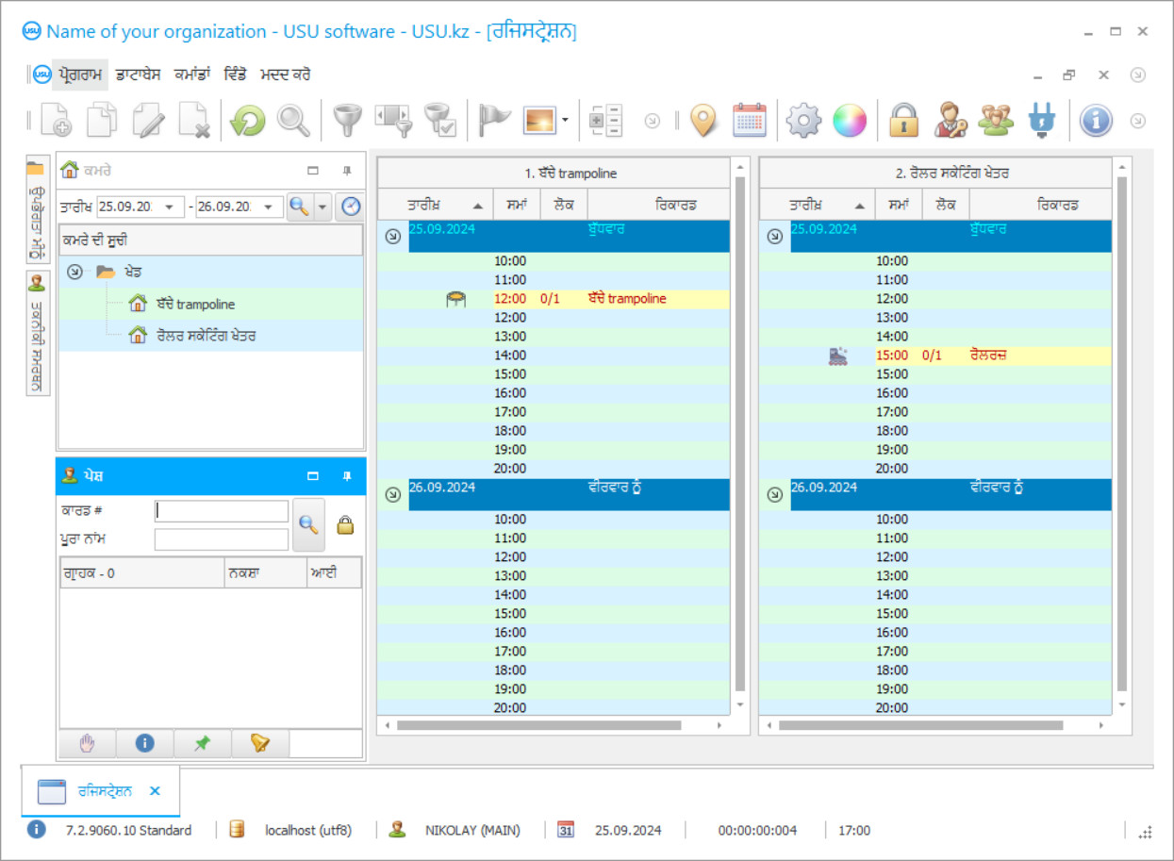The image size is (1174, 861).
Task: Toggle the padlock beside the card search
Action: 345,526
